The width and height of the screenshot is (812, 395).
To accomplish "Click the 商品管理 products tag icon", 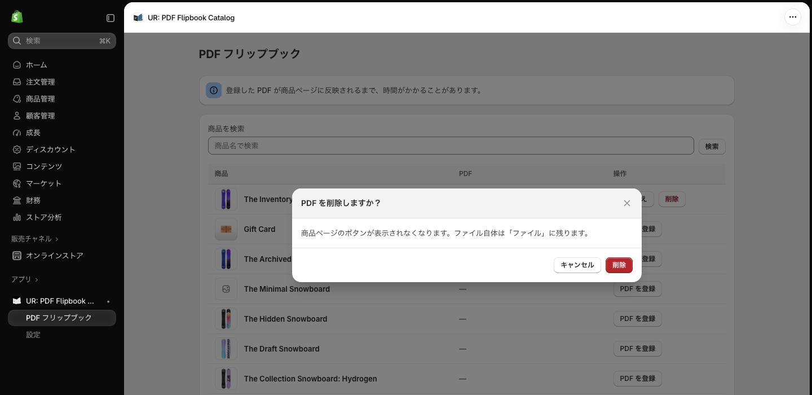I will click(x=17, y=99).
